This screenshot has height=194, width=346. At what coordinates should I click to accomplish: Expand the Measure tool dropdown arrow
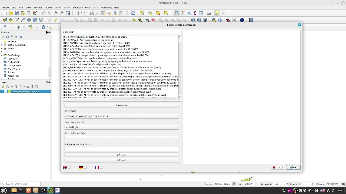[213, 13]
